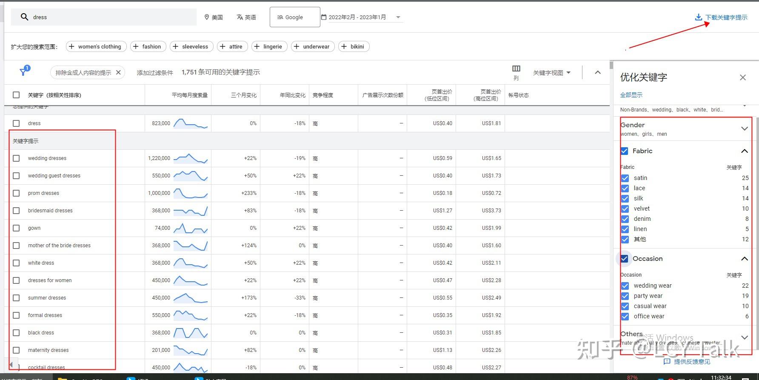Screen dimensions: 759x380
Task: Sort by 广告展示次数份额 column header
Action: coord(383,95)
